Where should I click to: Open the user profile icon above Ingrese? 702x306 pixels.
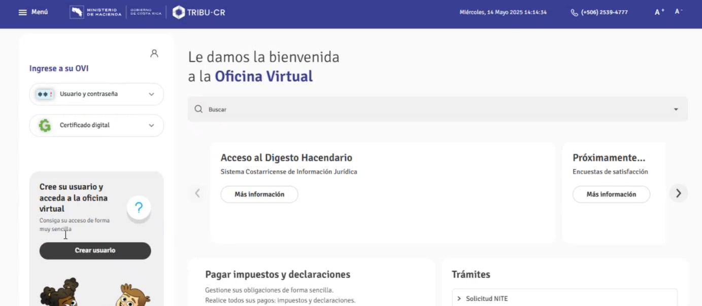point(154,53)
